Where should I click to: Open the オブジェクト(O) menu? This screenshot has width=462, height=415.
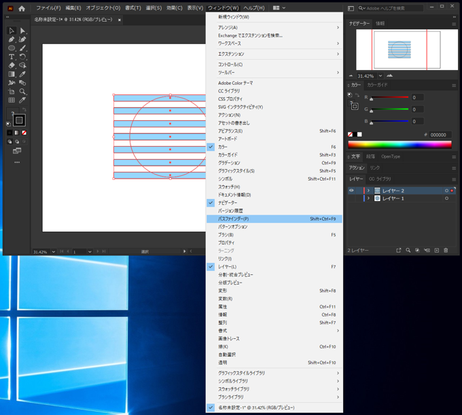pos(103,8)
